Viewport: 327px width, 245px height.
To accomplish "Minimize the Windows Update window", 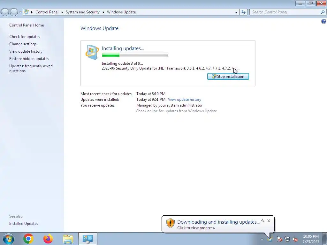I will (x=300, y=3).
